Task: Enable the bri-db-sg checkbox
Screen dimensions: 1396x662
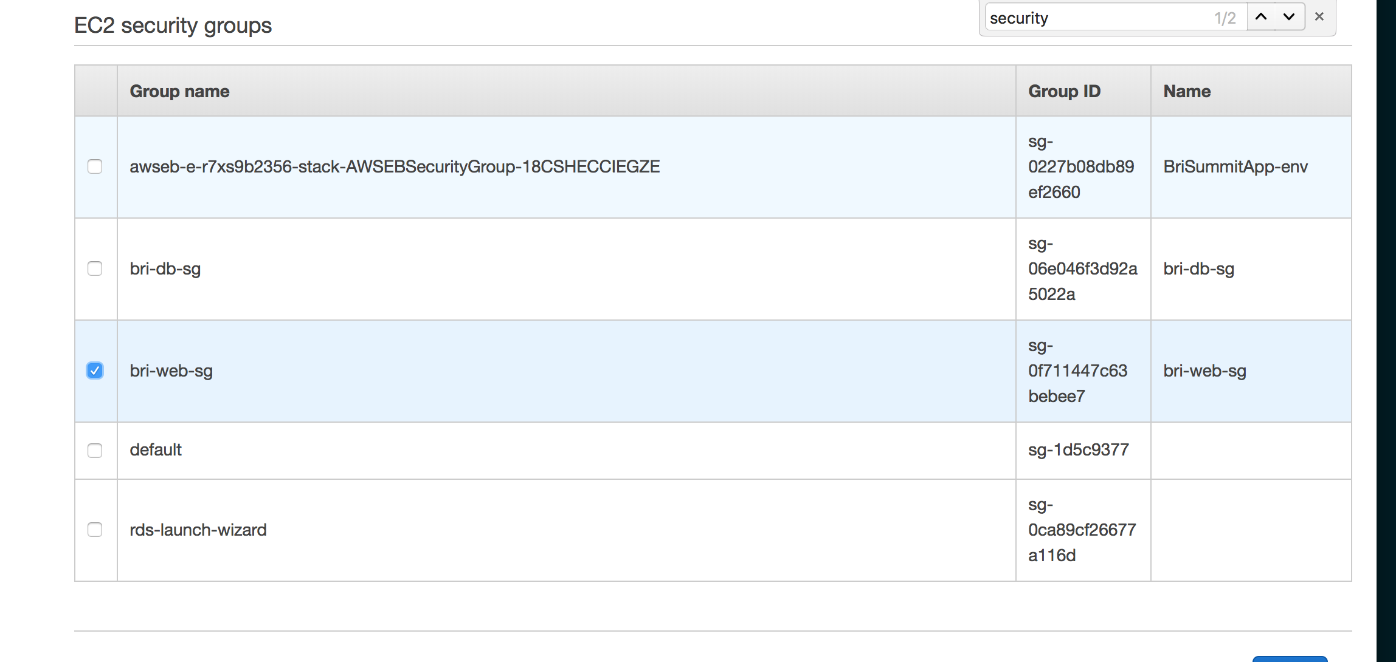Action: [95, 268]
